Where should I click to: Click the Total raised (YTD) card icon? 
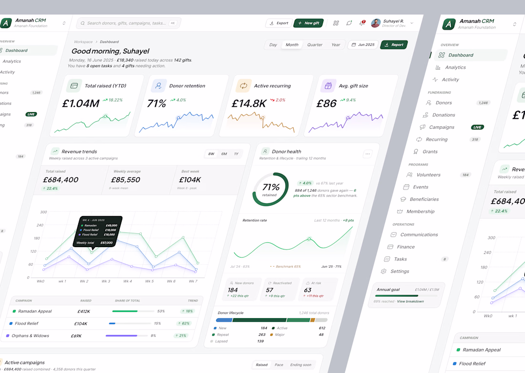pos(74,86)
